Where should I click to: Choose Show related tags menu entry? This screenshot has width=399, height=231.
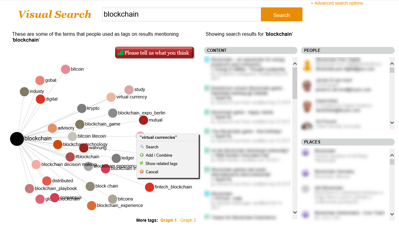click(x=161, y=163)
